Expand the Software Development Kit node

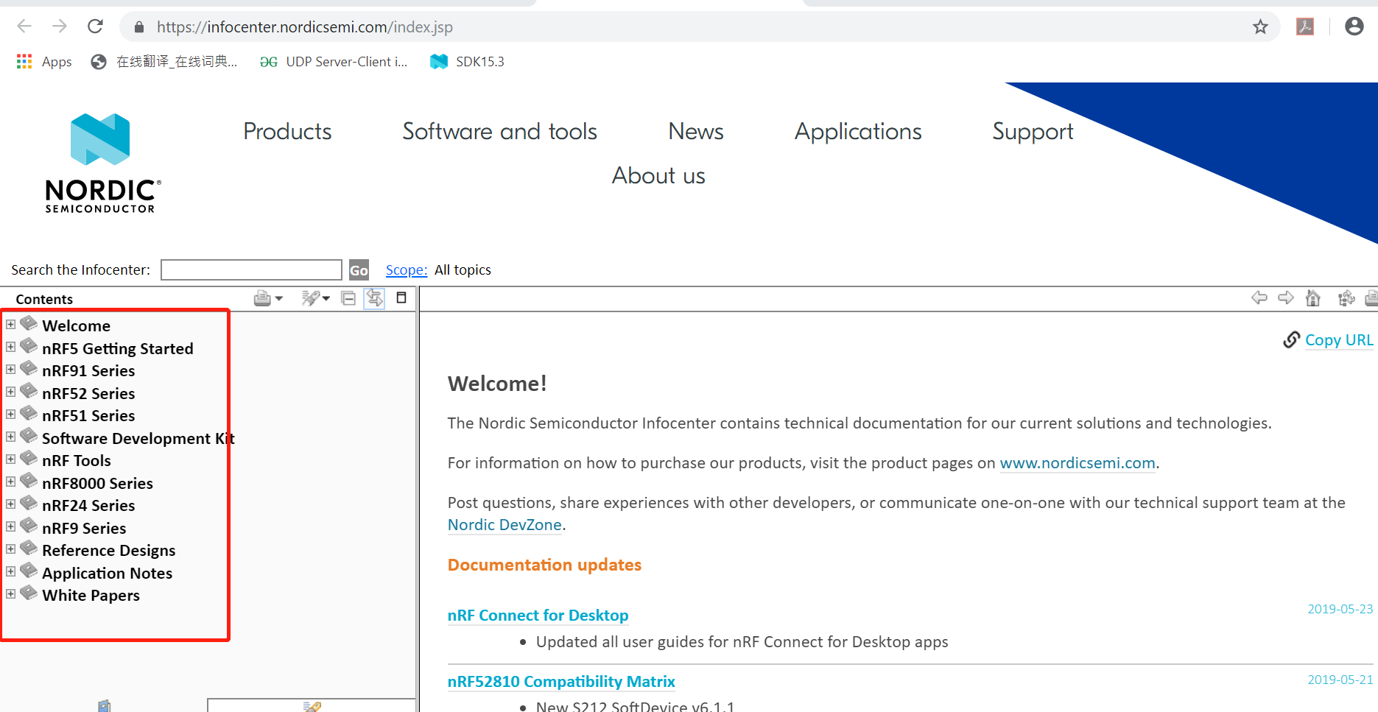(11, 436)
